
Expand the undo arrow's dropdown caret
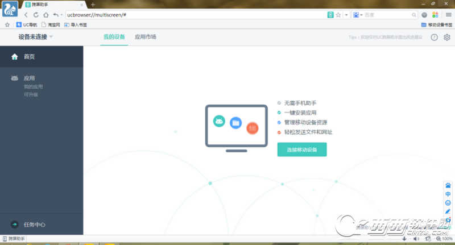tap(61, 15)
